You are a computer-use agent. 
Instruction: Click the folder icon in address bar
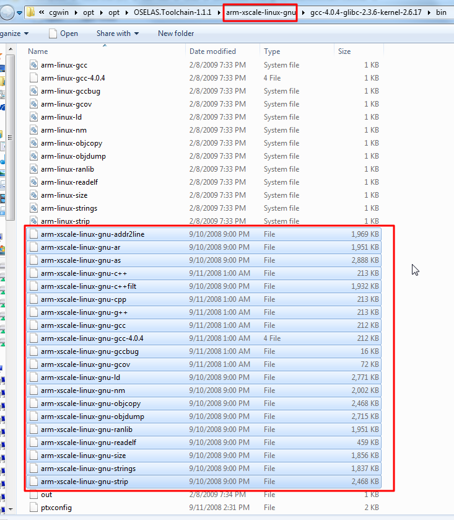[x=31, y=12]
